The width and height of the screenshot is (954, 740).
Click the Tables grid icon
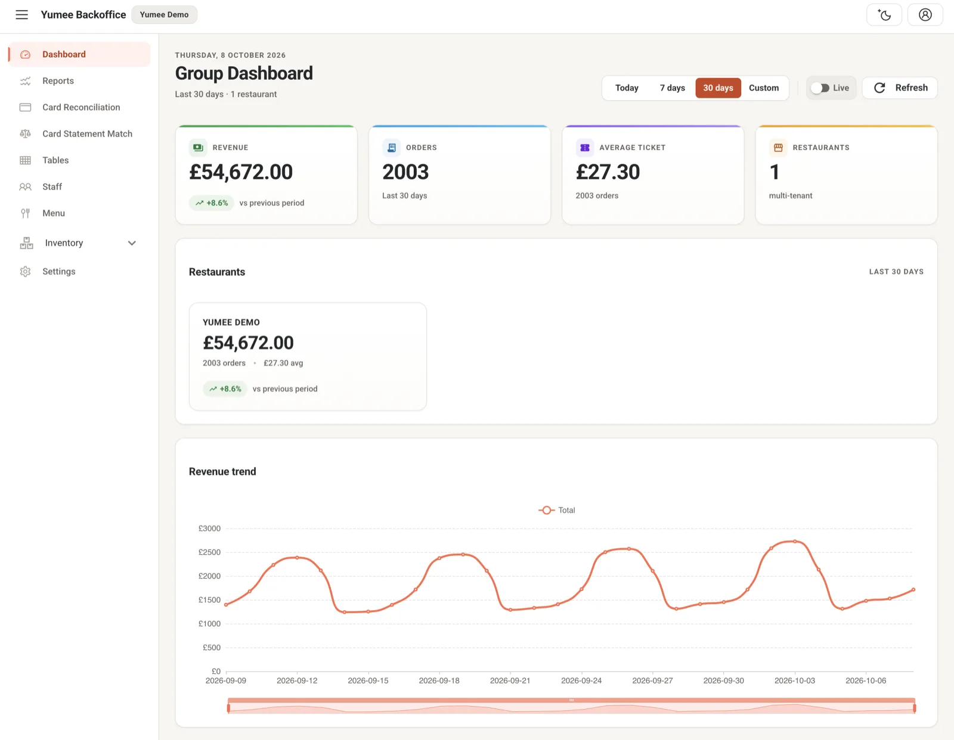[25, 160]
